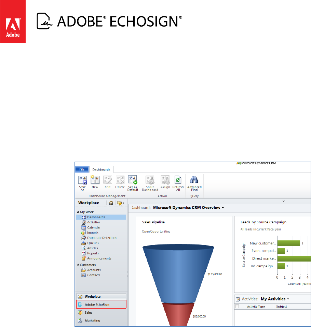Switch to the Sales area
311x327 pixels.
tap(101, 312)
